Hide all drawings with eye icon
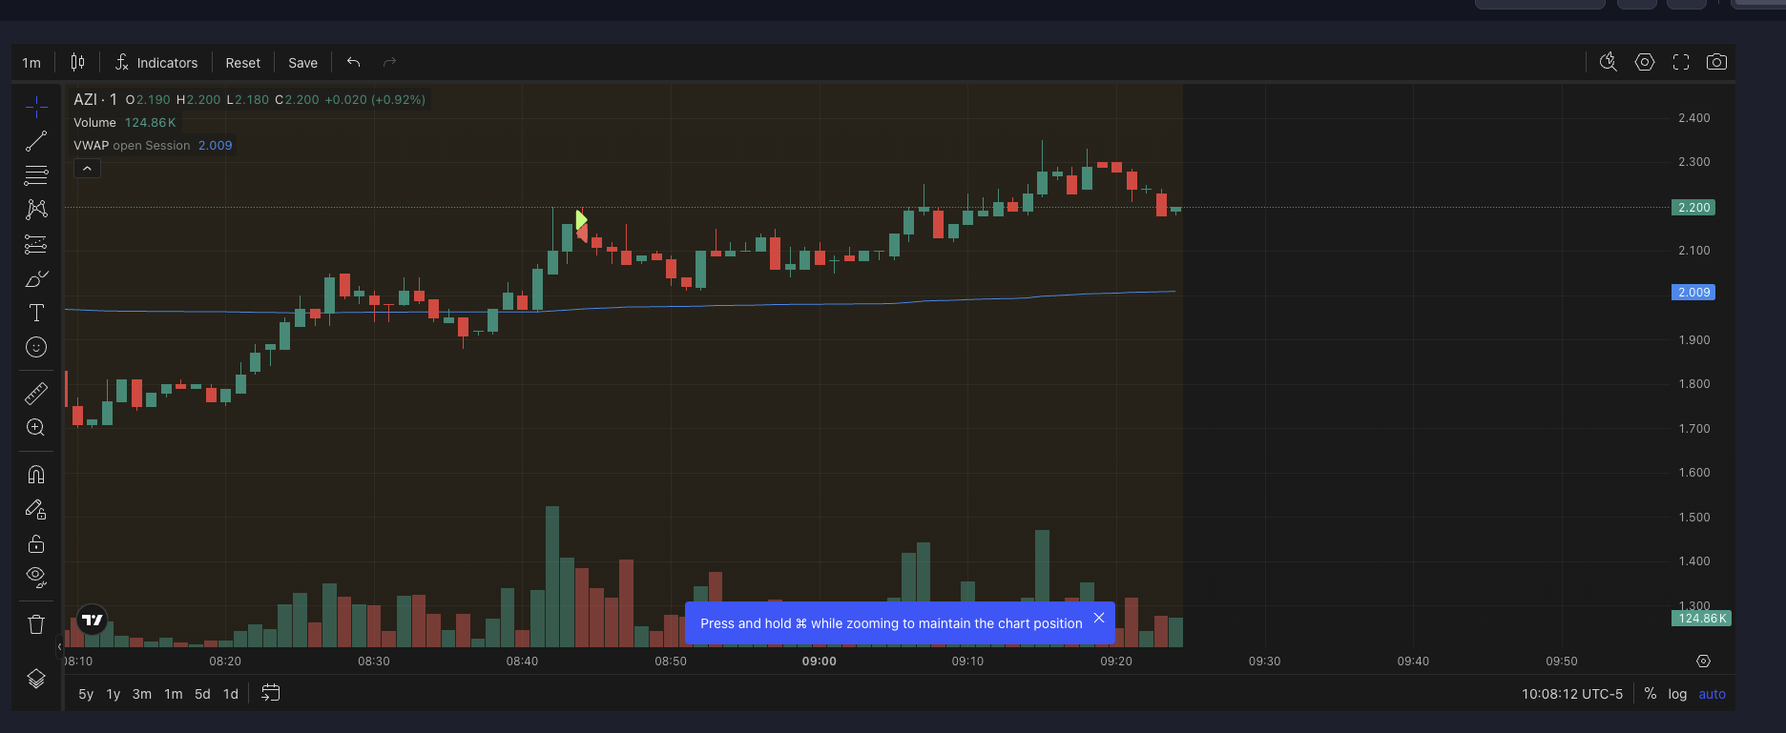This screenshot has height=733, width=1786. point(36,576)
